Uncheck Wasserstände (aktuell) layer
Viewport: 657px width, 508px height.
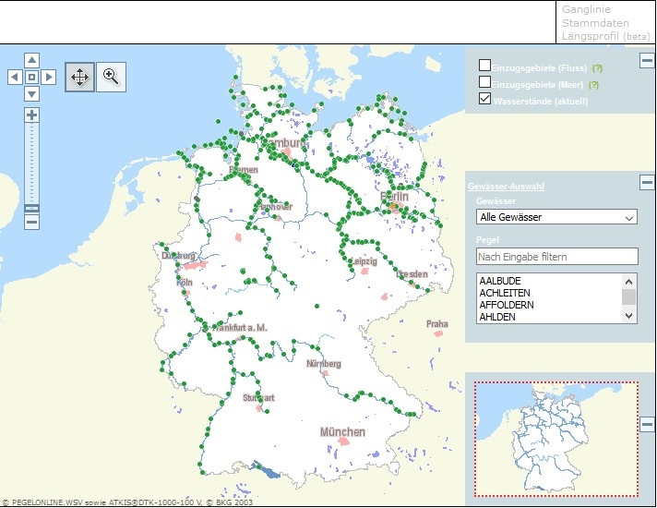click(484, 99)
